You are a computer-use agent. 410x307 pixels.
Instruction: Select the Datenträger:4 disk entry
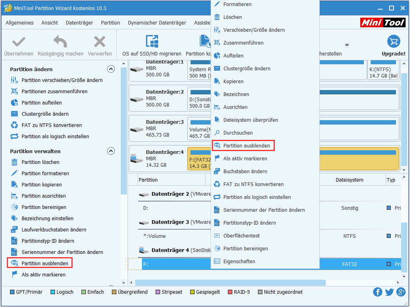click(x=157, y=158)
